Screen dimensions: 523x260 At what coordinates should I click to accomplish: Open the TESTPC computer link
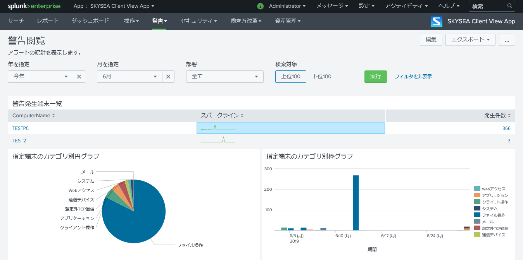pyautogui.click(x=20, y=128)
